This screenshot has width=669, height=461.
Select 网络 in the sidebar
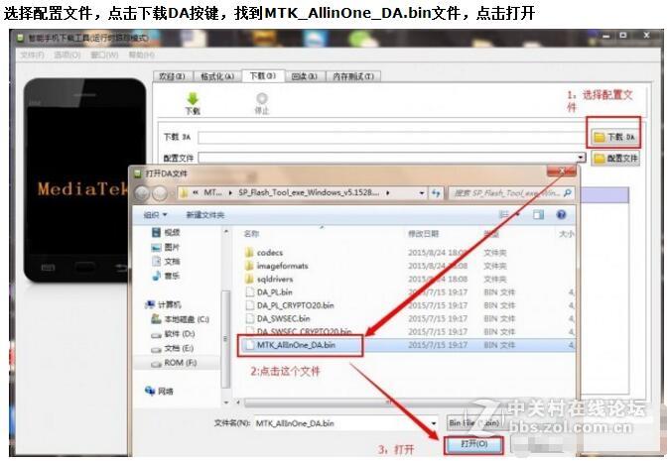[x=159, y=391]
